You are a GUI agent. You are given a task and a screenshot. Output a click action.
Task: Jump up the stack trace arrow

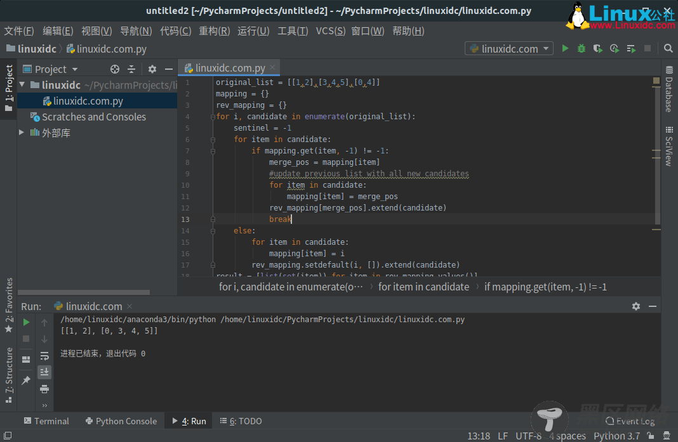click(44, 322)
